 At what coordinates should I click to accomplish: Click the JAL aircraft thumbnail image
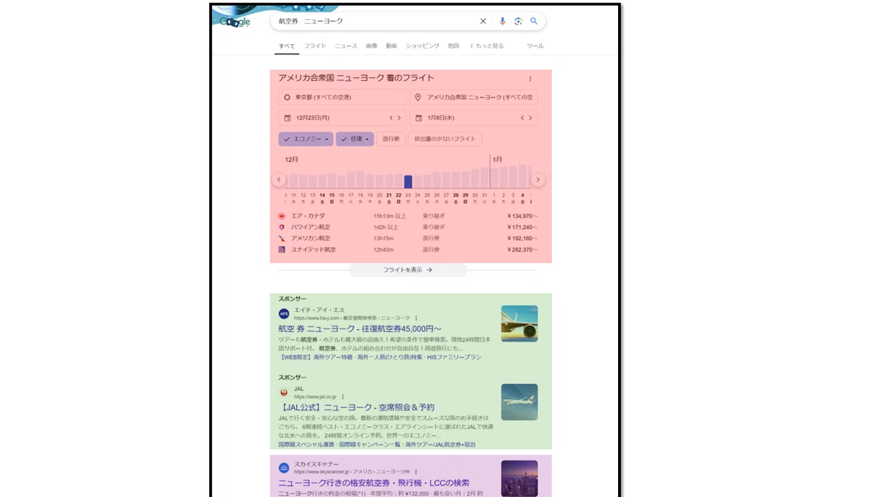point(519,402)
